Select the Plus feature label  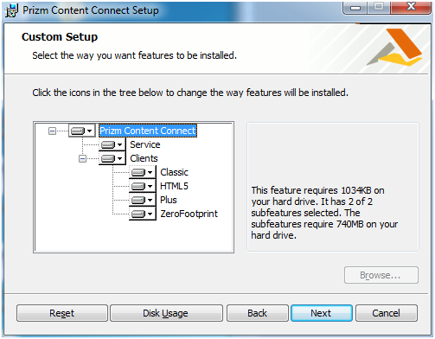click(x=169, y=200)
